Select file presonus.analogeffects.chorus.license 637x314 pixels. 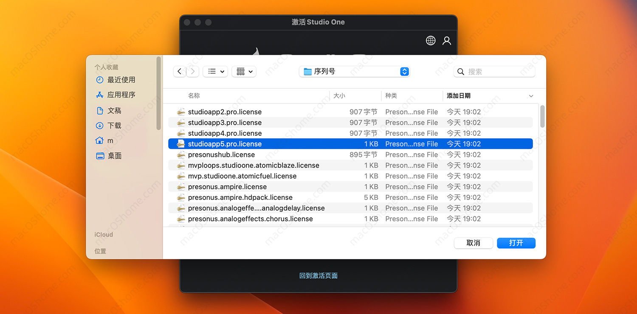click(x=350, y=219)
